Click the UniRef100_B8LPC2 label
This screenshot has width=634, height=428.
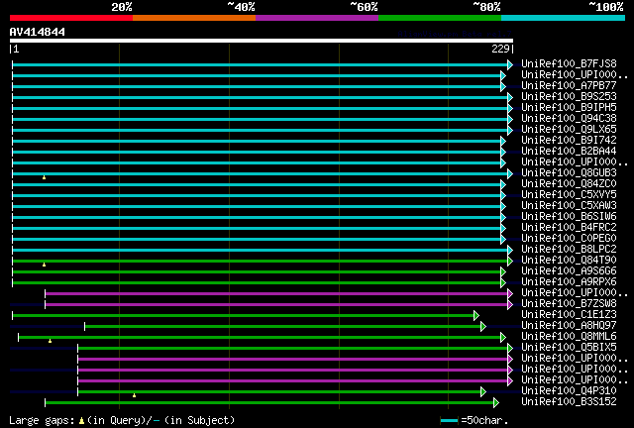point(569,250)
